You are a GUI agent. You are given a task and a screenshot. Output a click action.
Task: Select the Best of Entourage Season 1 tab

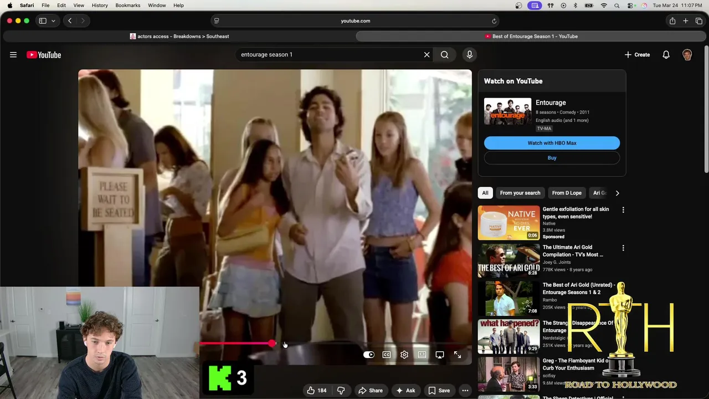pos(531,37)
